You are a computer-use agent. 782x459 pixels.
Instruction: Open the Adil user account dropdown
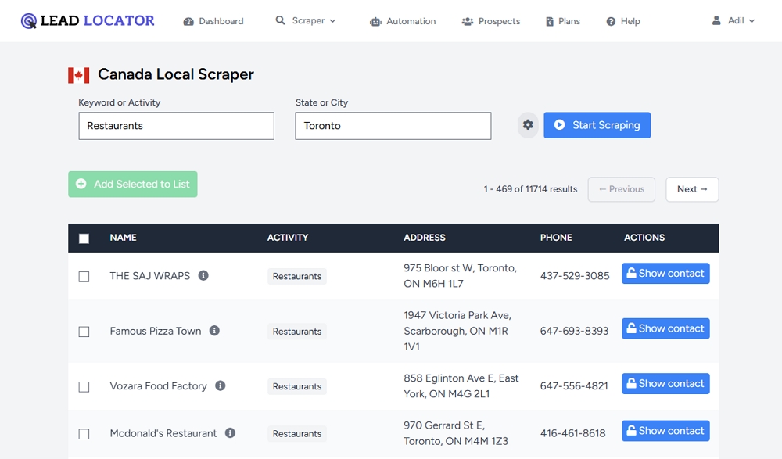click(734, 21)
